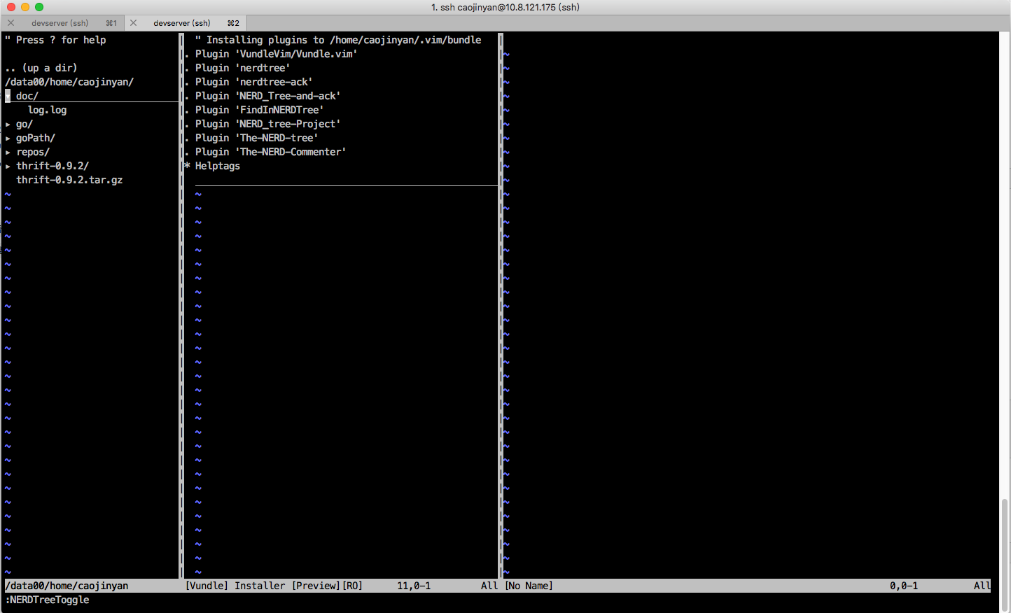Expand the goPath/ directory arrow
The image size is (1011, 613).
click(8, 138)
